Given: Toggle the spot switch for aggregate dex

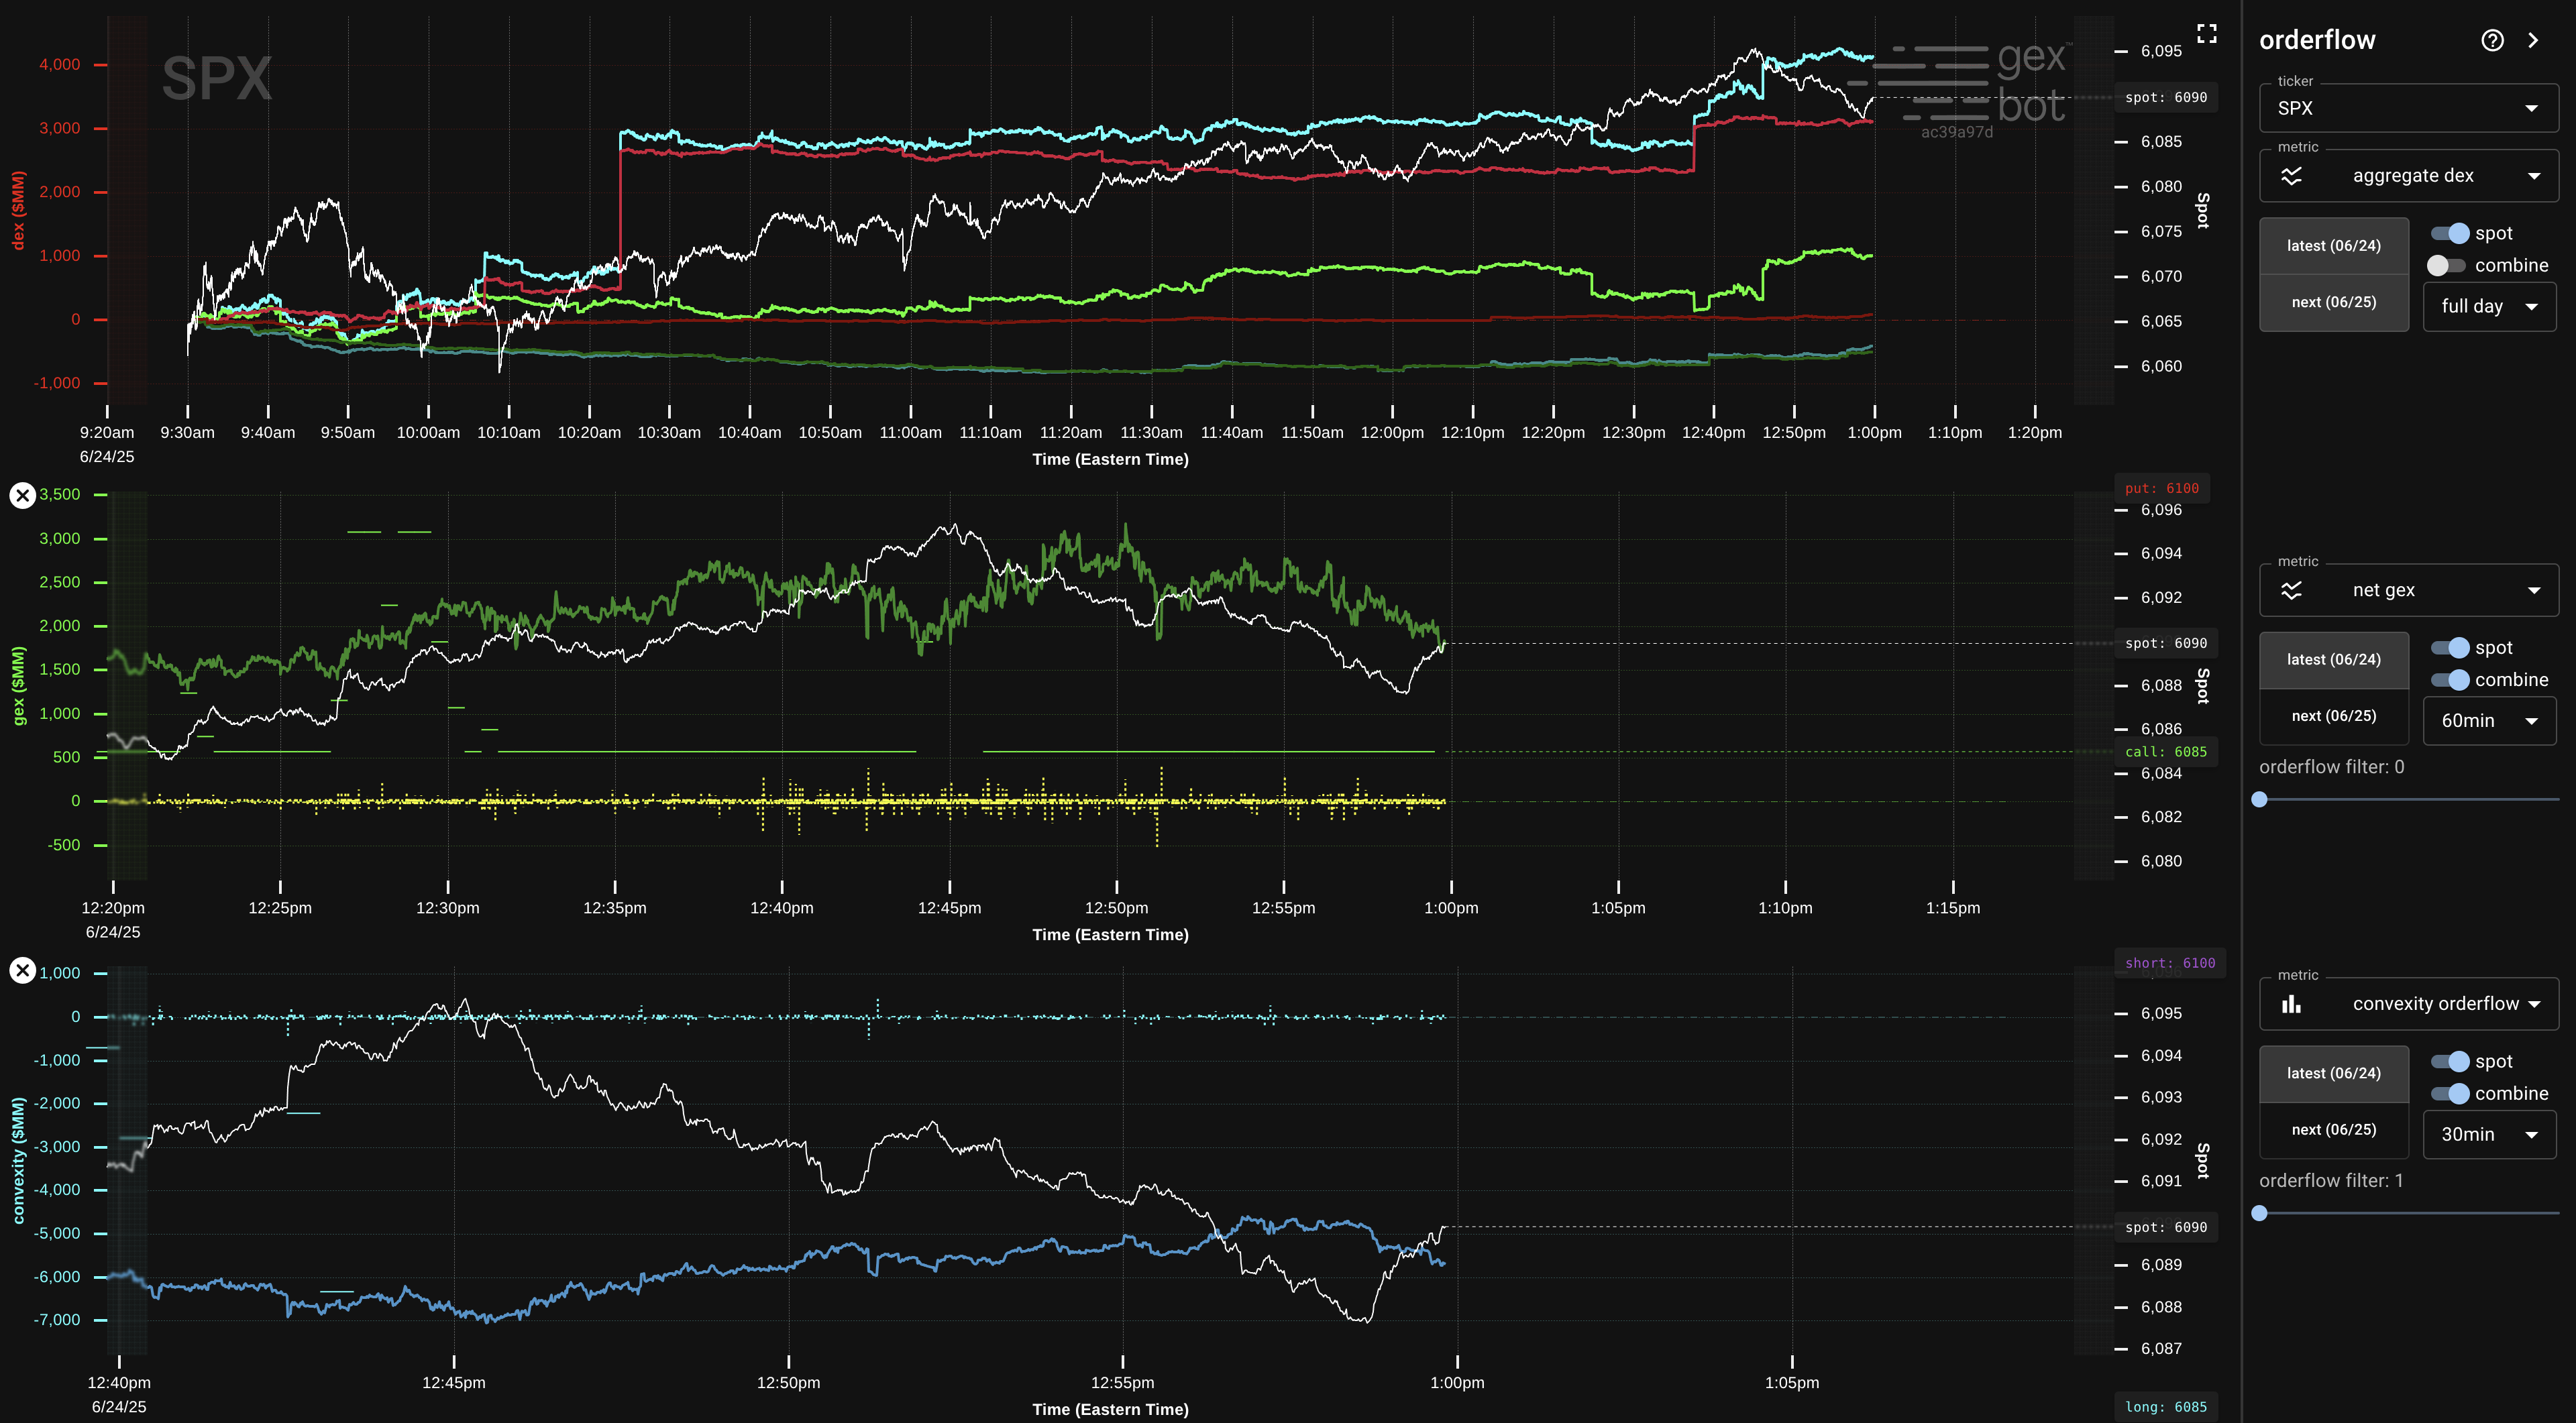Looking at the screenshot, I should (x=2450, y=233).
